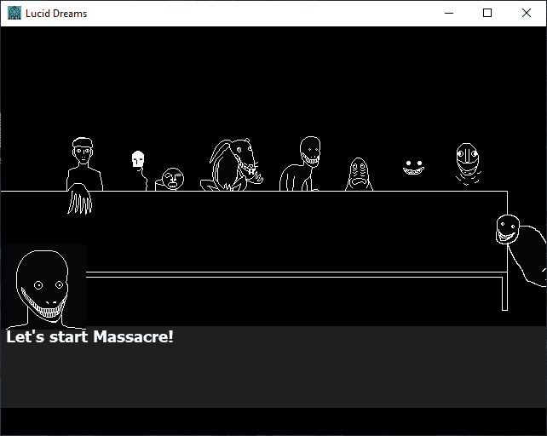The height and width of the screenshot is (436, 547).
Task: Click the "Let's start Massacre!" dialogue text
Action: [89, 336]
